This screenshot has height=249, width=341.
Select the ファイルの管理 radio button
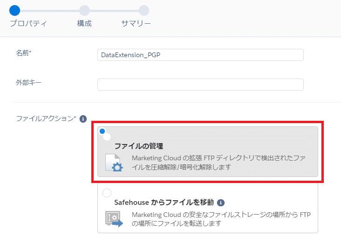107,137
